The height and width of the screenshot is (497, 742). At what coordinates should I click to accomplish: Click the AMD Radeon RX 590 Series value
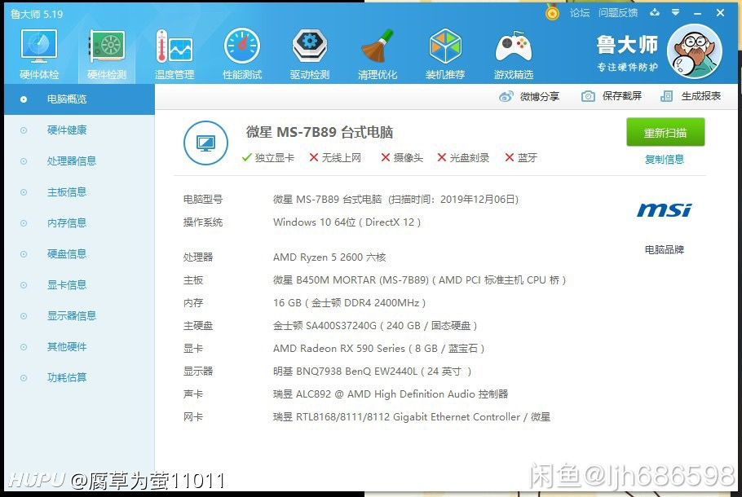(378, 349)
